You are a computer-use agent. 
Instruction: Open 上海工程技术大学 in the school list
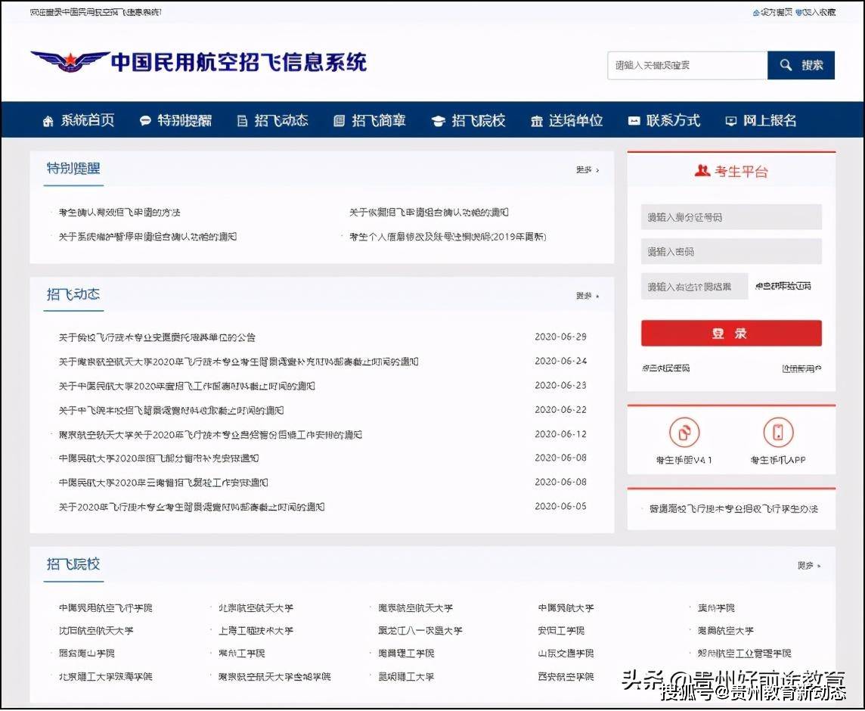[x=256, y=630]
